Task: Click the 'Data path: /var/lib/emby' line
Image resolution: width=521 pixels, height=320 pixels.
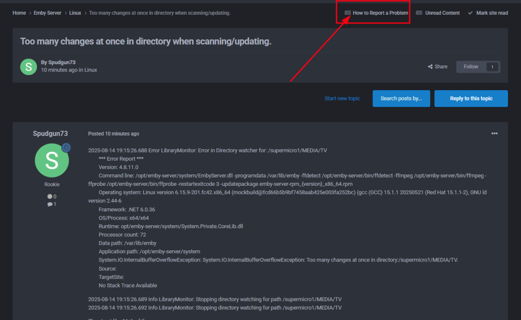Action: (x=128, y=243)
